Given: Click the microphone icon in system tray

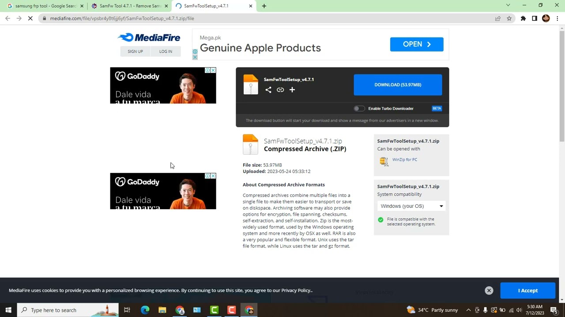Looking at the screenshot, I should [486, 310].
